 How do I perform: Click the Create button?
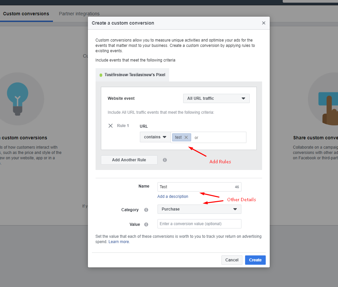click(255, 260)
